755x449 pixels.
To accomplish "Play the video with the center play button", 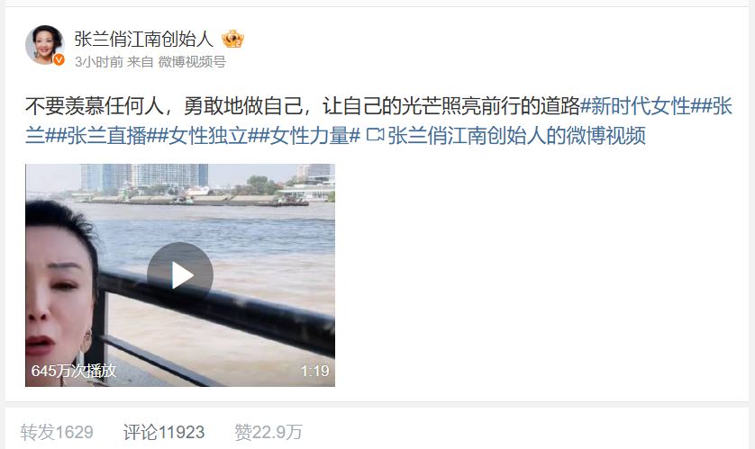I will click(180, 275).
